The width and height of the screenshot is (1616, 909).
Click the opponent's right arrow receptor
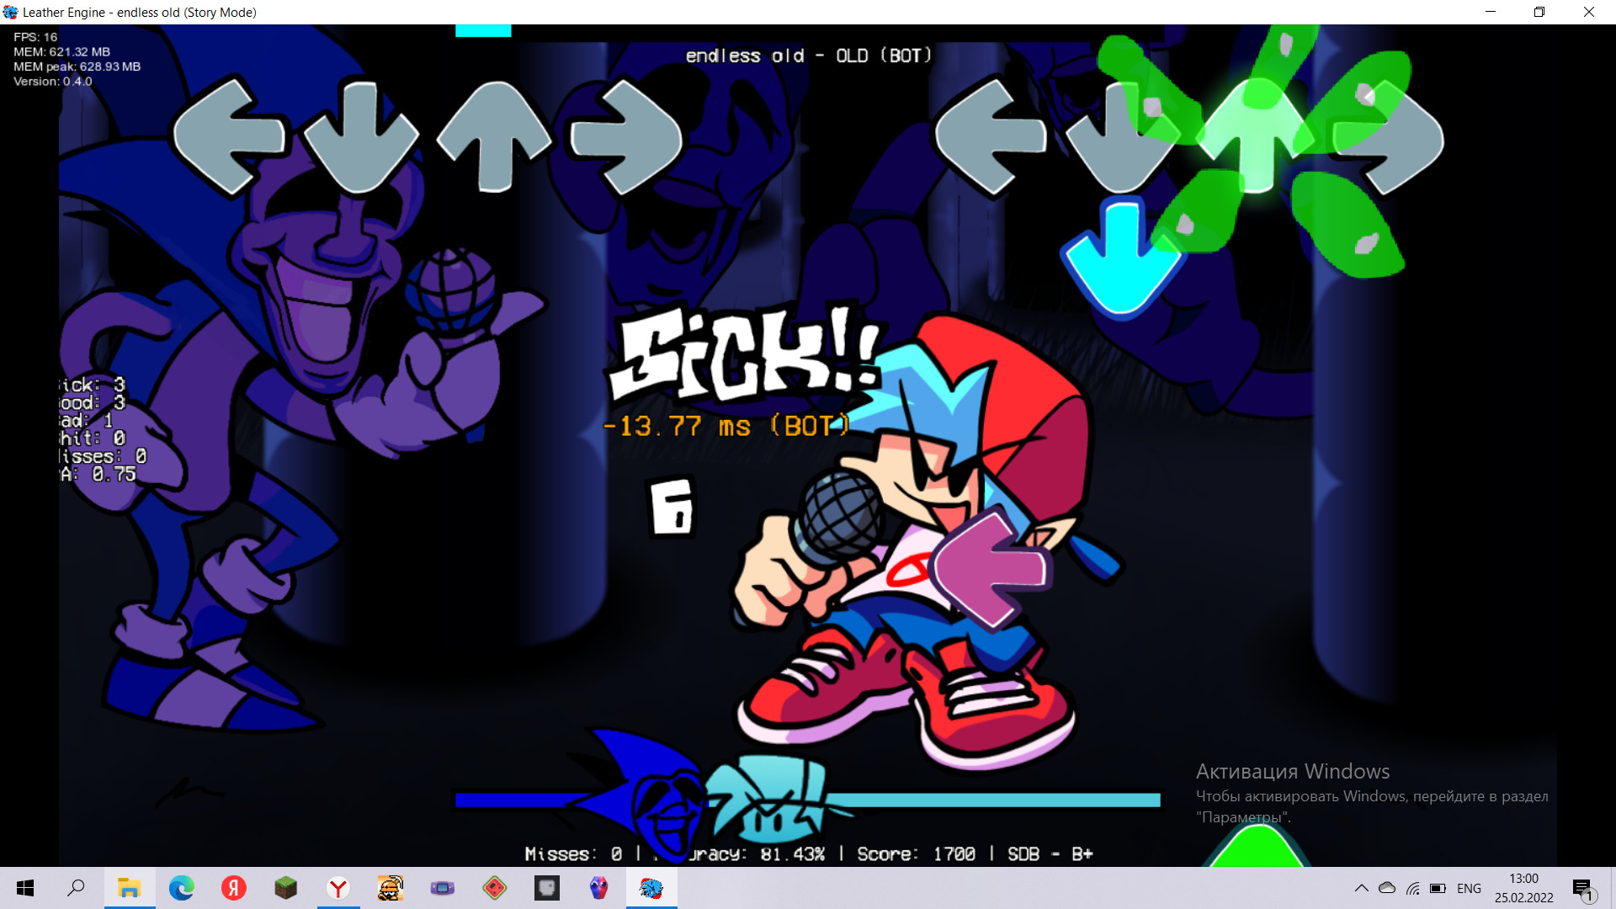click(x=627, y=137)
